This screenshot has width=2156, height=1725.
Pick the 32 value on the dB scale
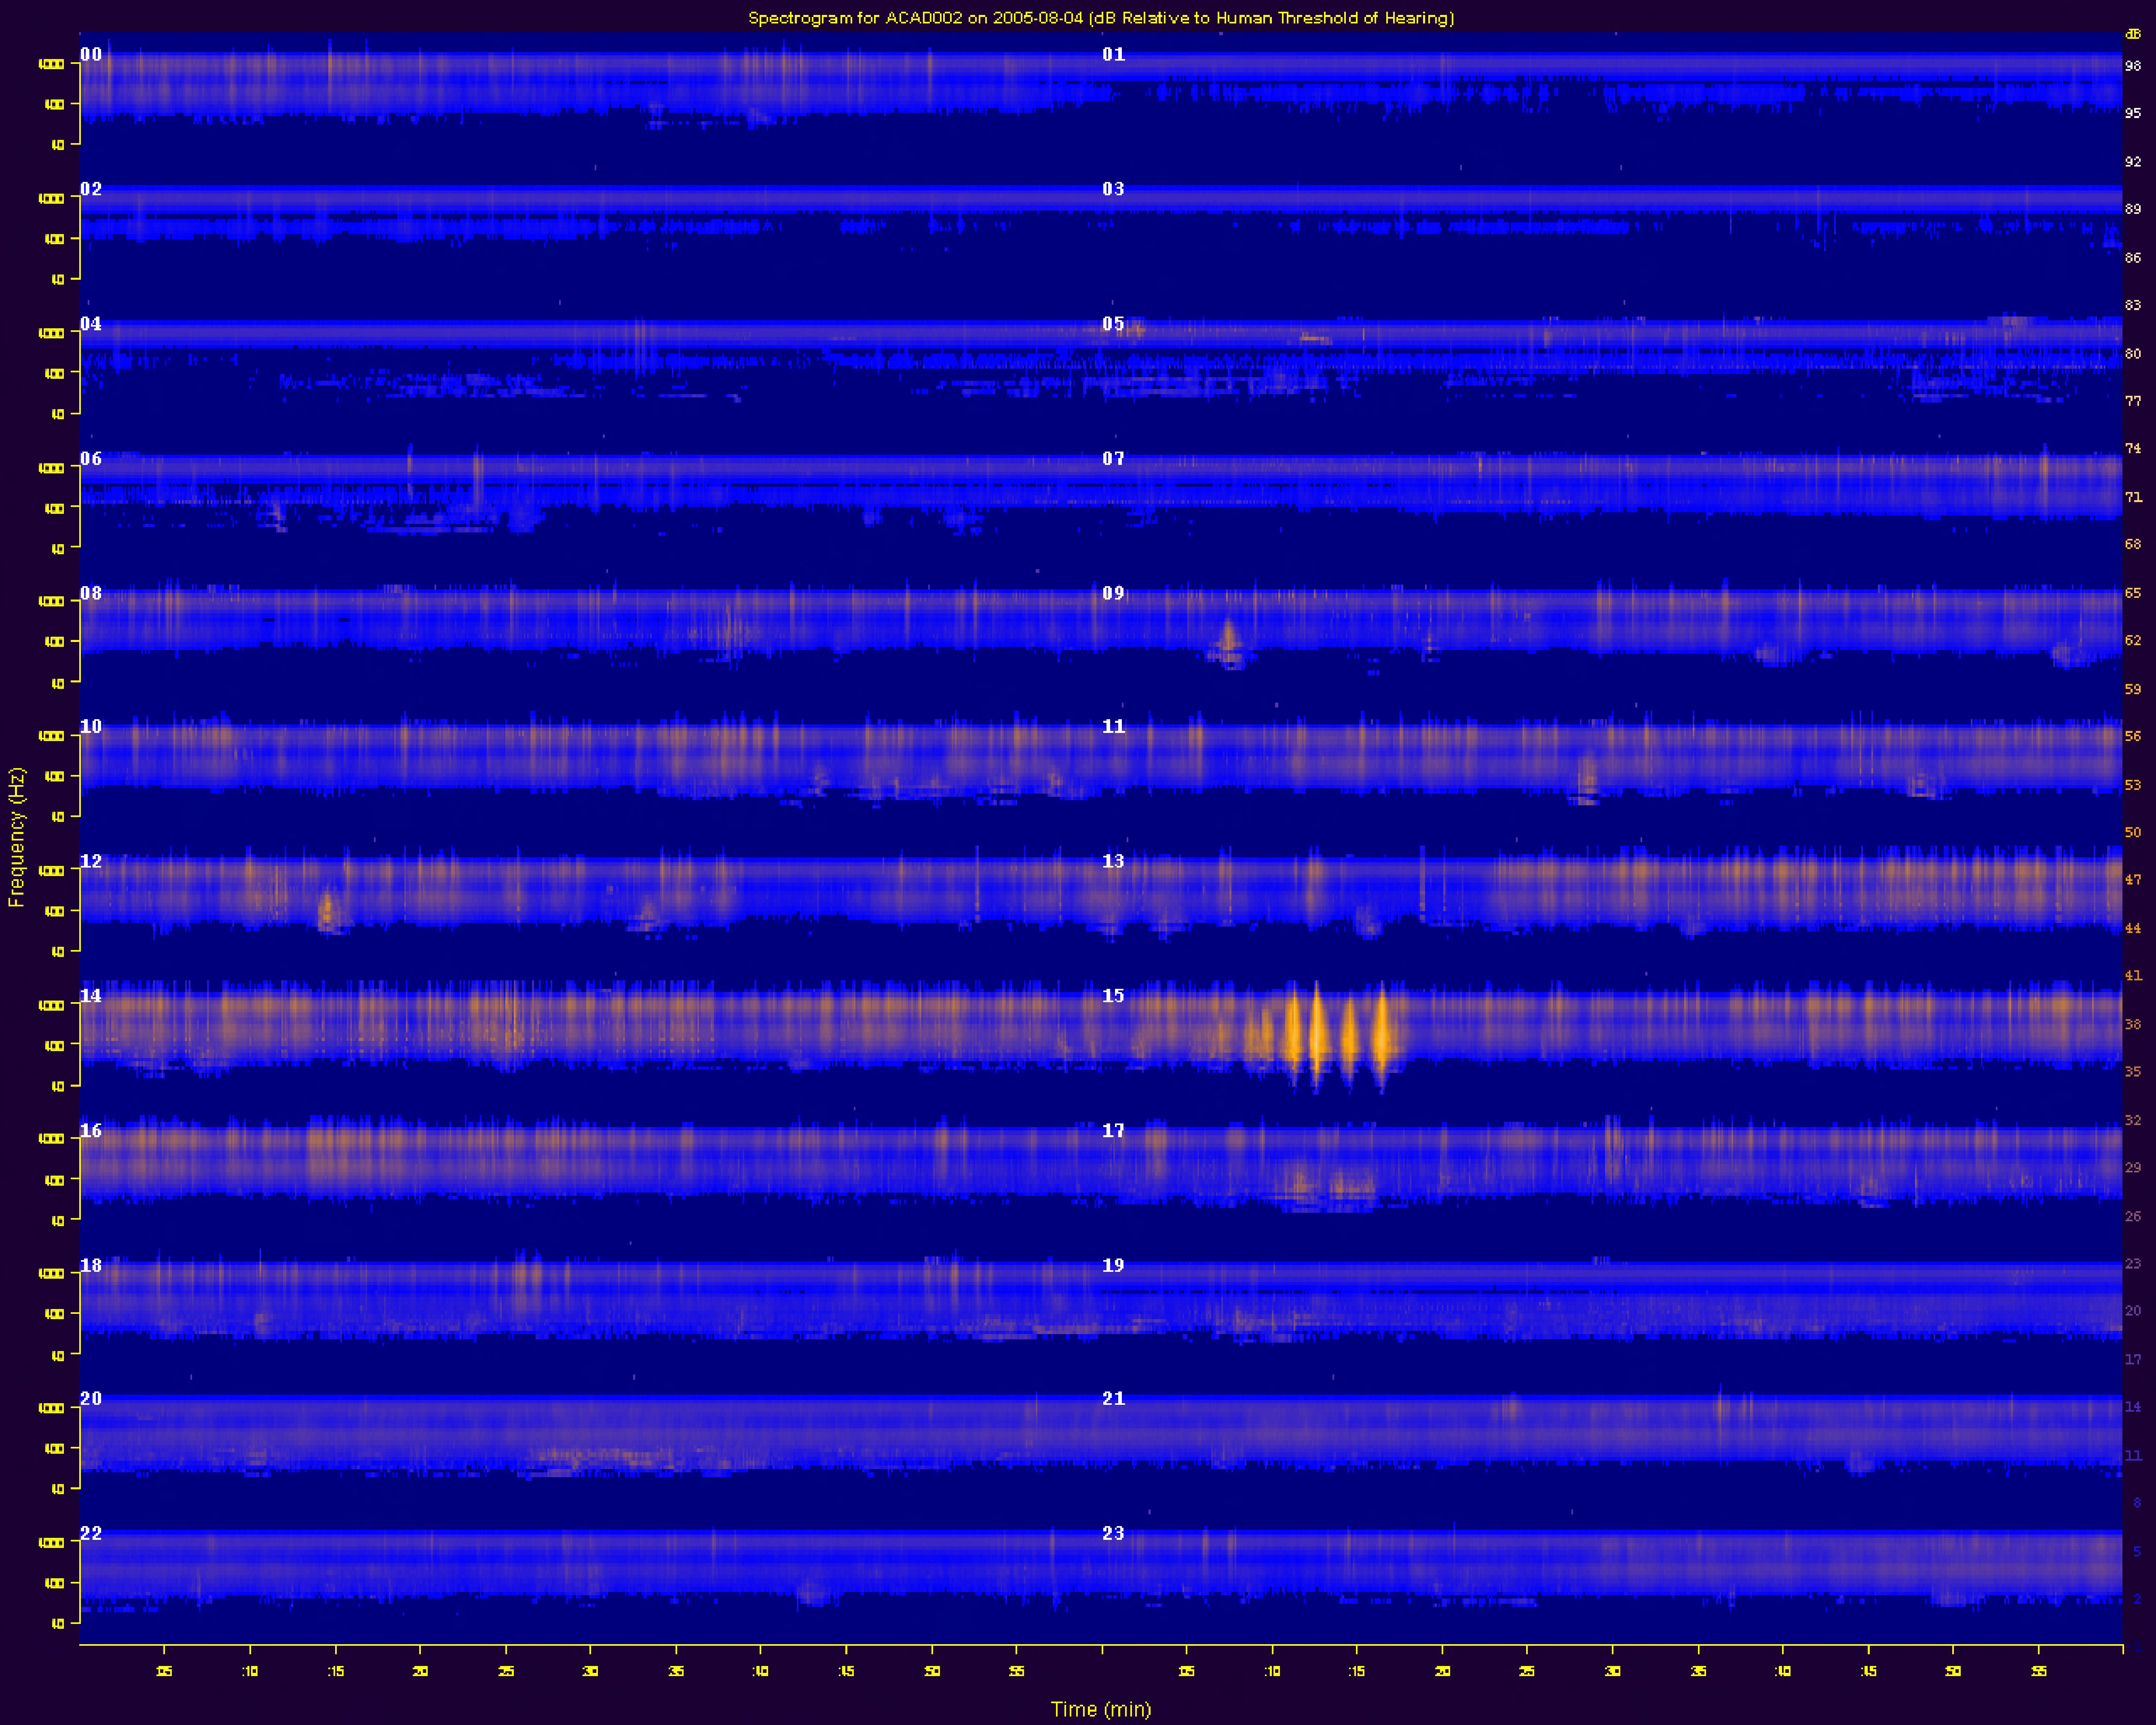click(2133, 1120)
